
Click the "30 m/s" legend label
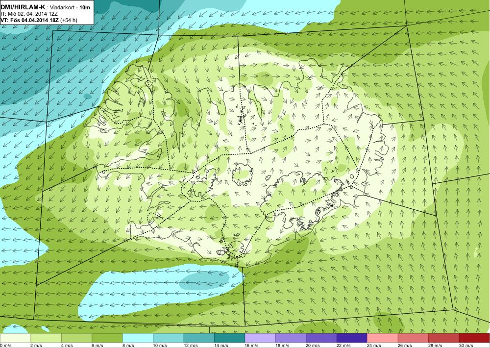click(x=466, y=345)
